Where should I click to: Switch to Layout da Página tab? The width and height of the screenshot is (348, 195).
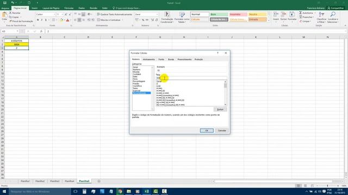(51, 8)
